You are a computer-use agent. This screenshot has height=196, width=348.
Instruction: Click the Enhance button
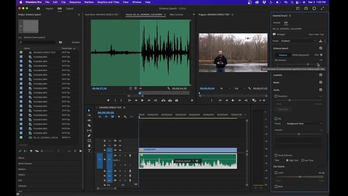283,55
